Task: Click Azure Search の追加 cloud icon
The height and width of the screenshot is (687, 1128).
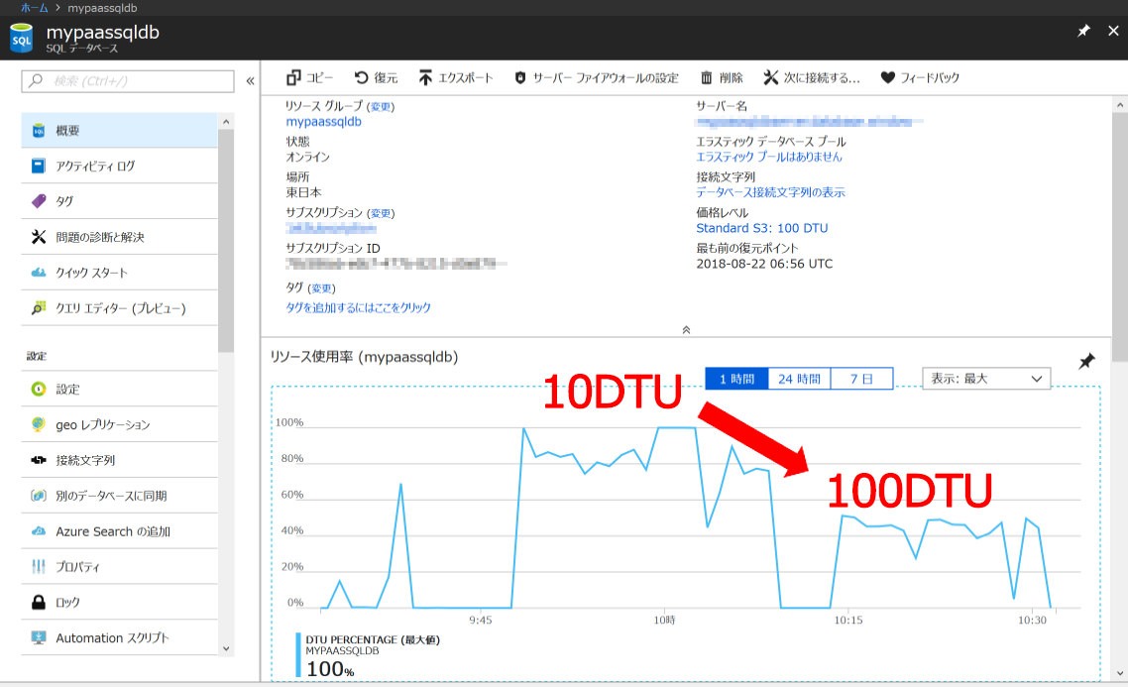Action: [x=39, y=531]
